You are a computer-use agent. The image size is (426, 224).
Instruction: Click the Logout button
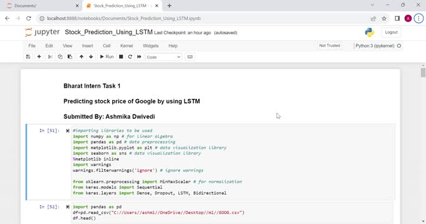391,32
